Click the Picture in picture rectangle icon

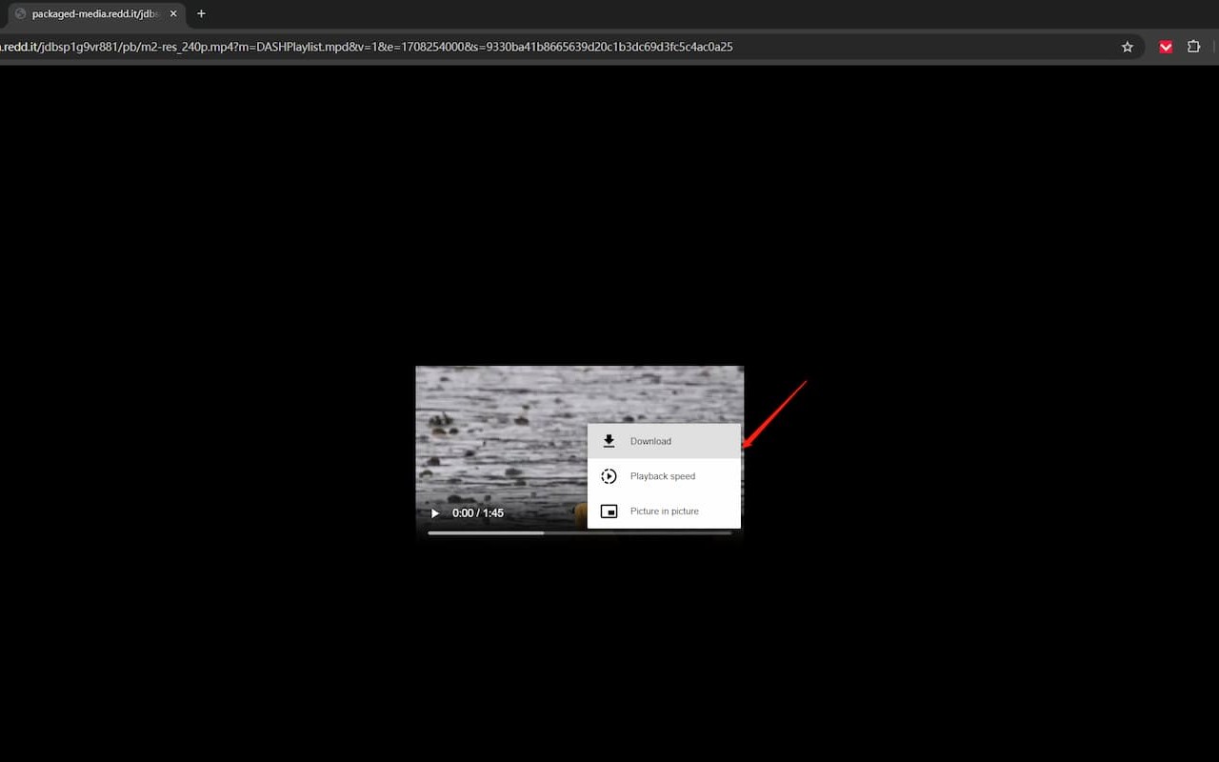point(609,511)
